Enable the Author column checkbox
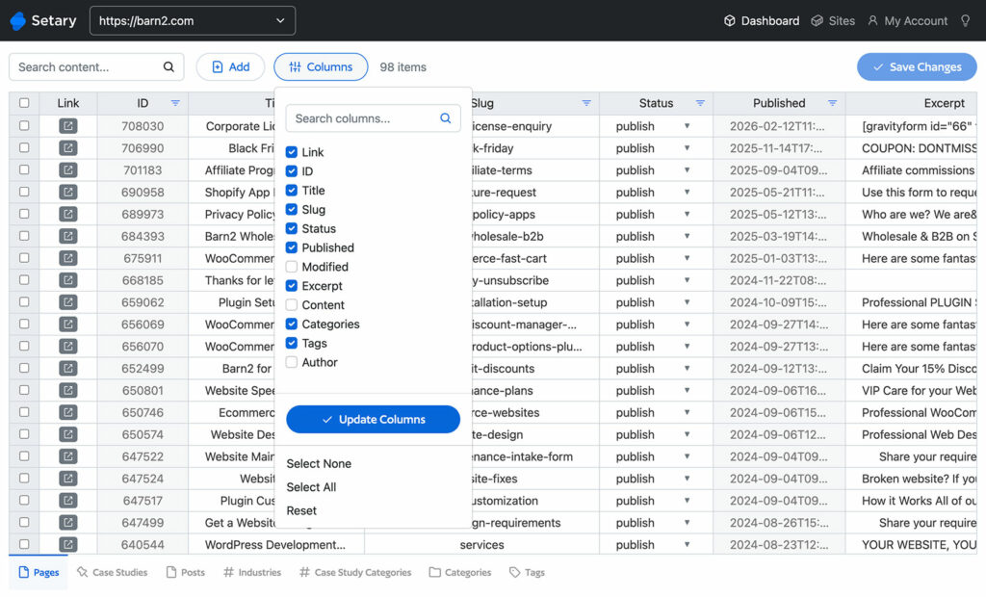 [291, 362]
